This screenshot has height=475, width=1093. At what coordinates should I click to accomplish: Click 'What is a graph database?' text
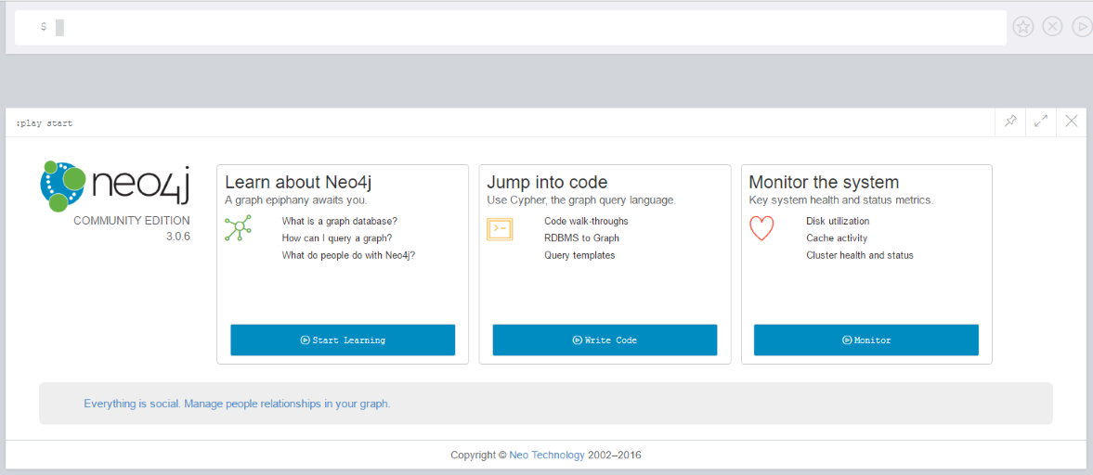pyautogui.click(x=340, y=222)
